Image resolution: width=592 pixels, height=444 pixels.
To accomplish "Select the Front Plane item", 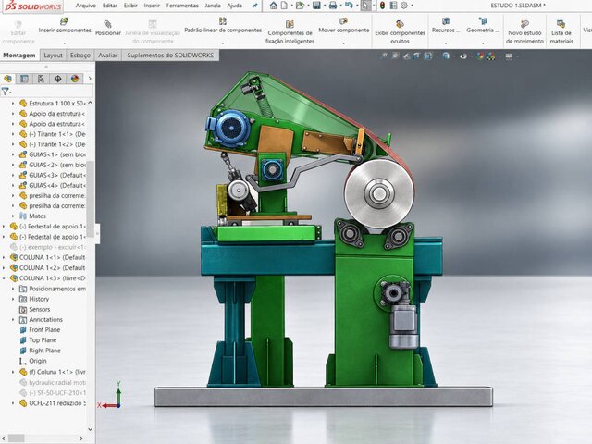I will point(44,329).
